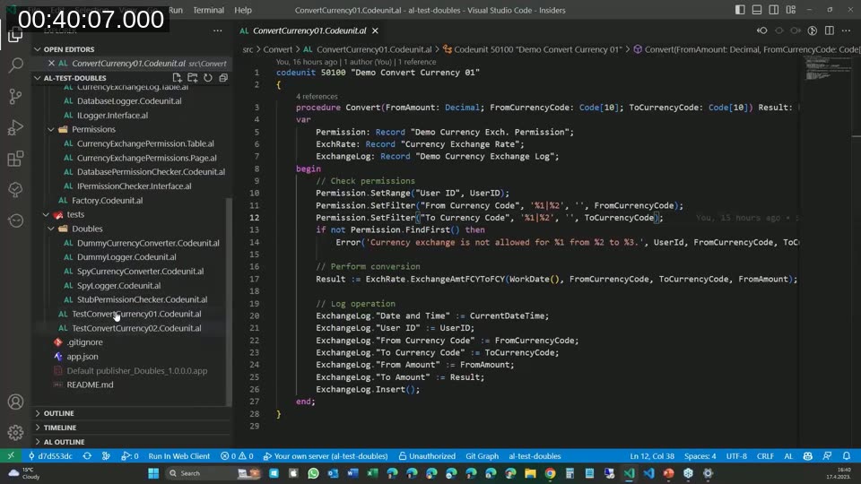The image size is (861, 484).
Task: Click the Unauthorized status item
Action: [427, 456]
